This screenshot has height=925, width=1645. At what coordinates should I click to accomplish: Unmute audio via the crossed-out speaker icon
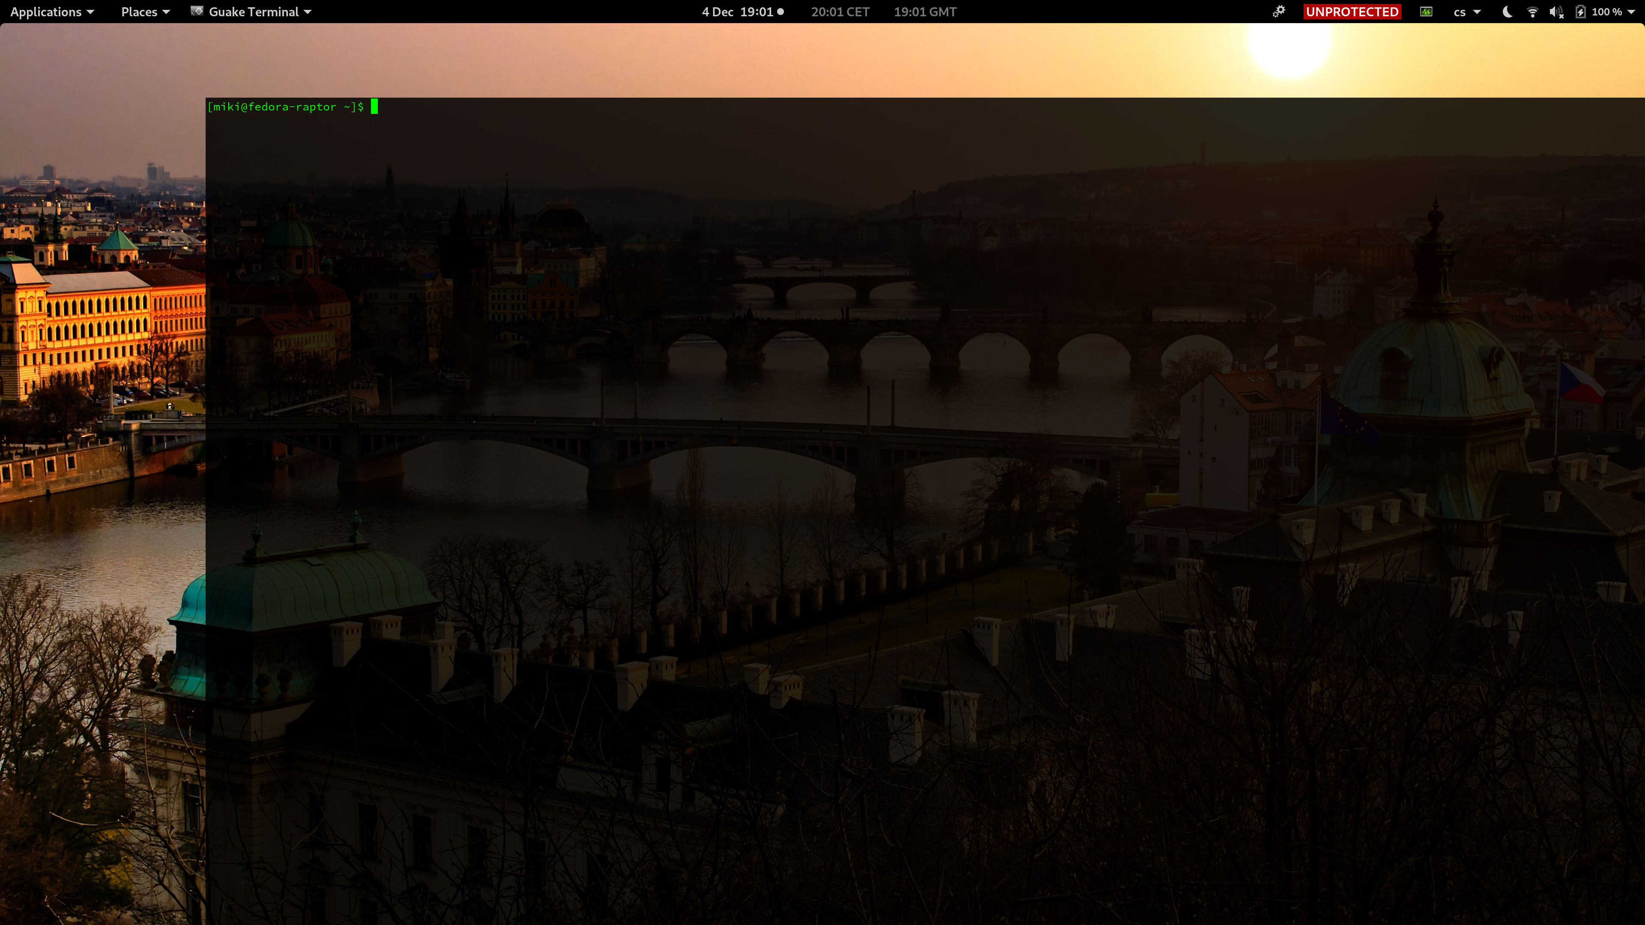pos(1555,12)
